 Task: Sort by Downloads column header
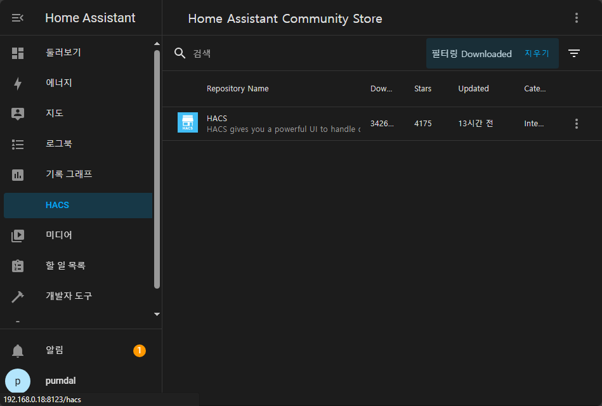point(381,89)
